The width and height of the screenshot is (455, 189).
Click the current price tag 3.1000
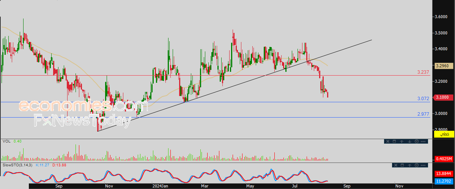point(444,98)
